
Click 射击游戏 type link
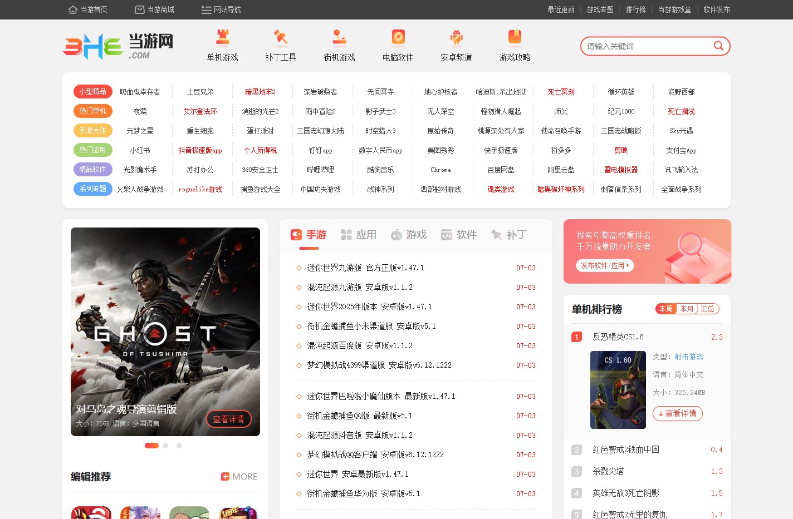pyautogui.click(x=689, y=357)
